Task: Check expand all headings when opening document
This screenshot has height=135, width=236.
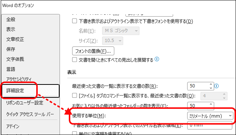Action: pos(74,60)
